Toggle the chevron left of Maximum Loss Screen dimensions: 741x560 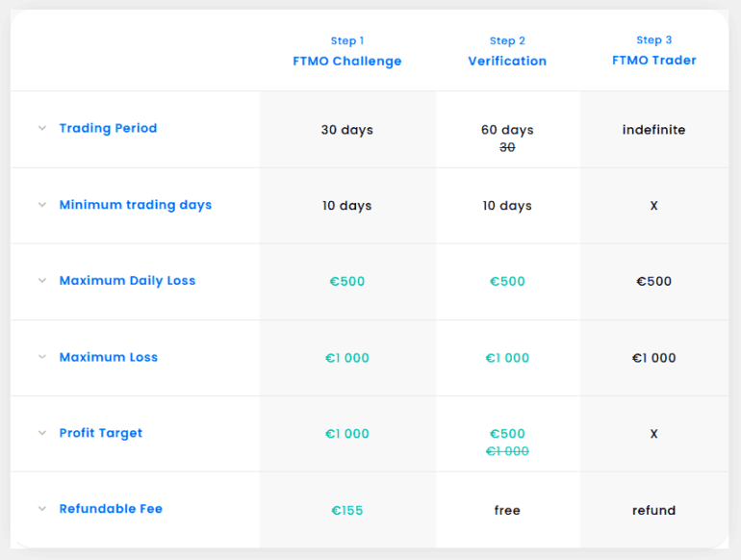pyautogui.click(x=42, y=357)
